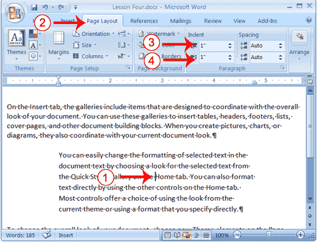
Task: Open Theme Effects icon
Action: click(33, 56)
